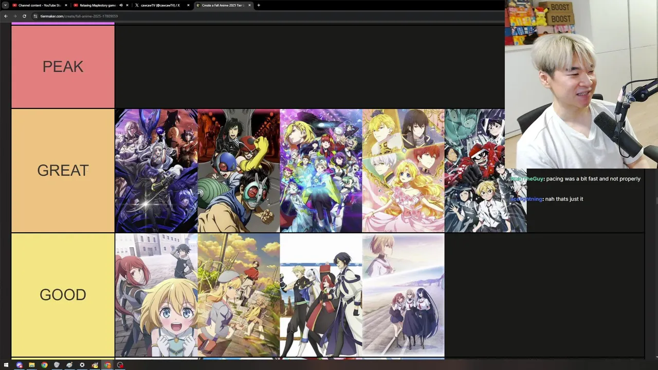Select the GOOD tier label

click(63, 295)
